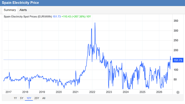Select the 25Y time range
The width and height of the screenshot is (185, 104).
click(37, 98)
